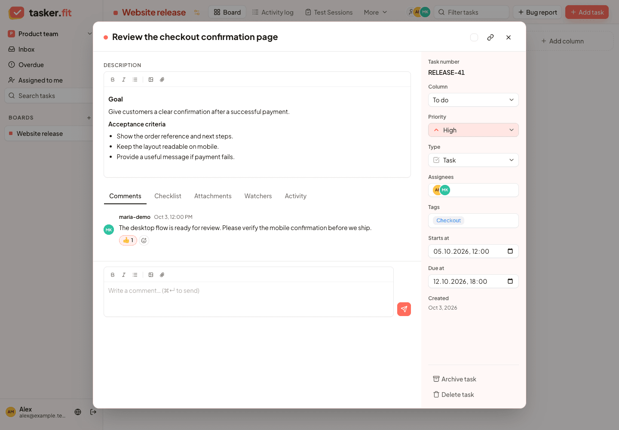Toggle bold in description toolbar

coord(113,80)
